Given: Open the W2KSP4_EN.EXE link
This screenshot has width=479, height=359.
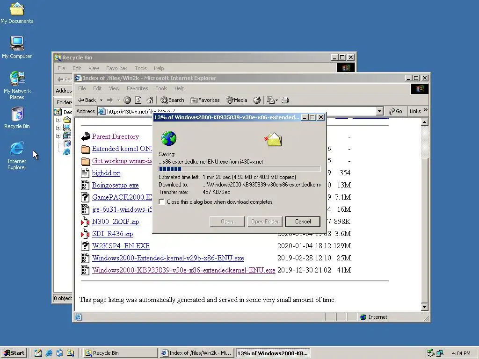Looking at the screenshot, I should click(121, 246).
